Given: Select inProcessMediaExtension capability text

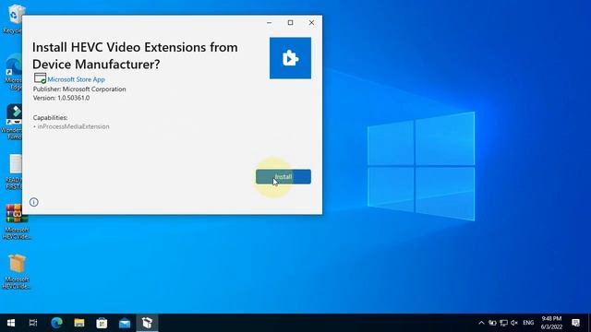Looking at the screenshot, I should click(73, 126).
